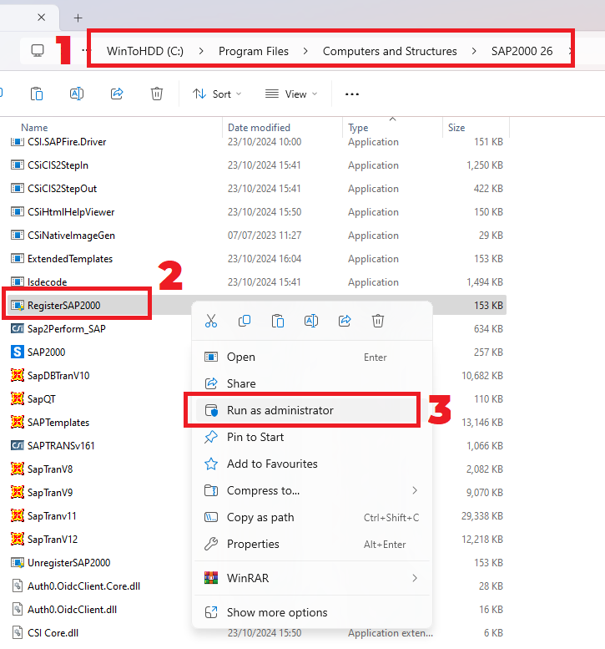Screen dimensions: 605x649
Task: Click the Delete trash icon in context menu
Action: [x=378, y=321]
